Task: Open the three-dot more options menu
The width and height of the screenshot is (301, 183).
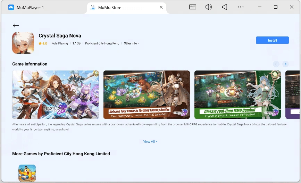Action: tap(241, 7)
